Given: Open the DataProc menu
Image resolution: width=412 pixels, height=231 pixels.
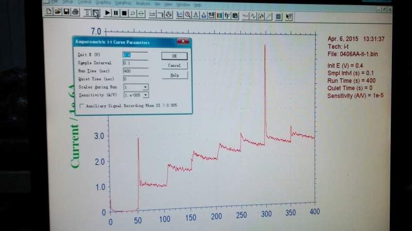Looking at the screenshot, I should point(123,3).
